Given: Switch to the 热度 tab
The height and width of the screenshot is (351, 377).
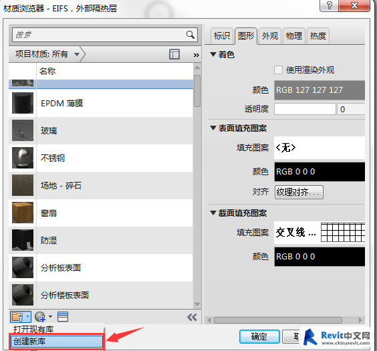Looking at the screenshot, I should pyautogui.click(x=318, y=36).
